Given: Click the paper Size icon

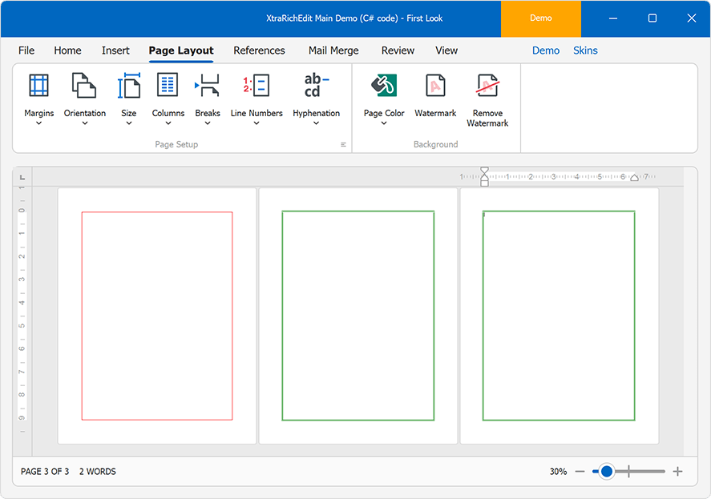Looking at the screenshot, I should 128,85.
